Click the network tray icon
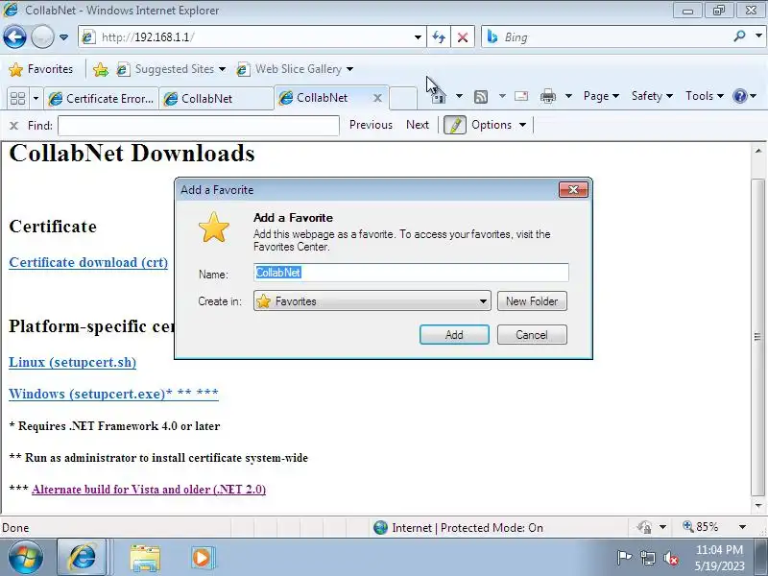 click(x=647, y=558)
